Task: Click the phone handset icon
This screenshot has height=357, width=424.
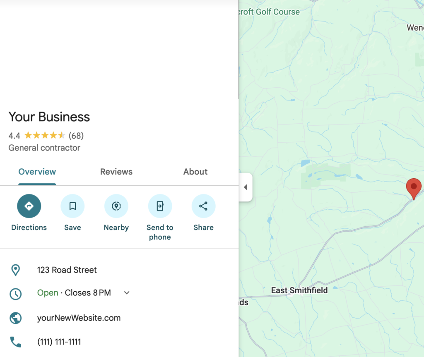Action: 15,342
